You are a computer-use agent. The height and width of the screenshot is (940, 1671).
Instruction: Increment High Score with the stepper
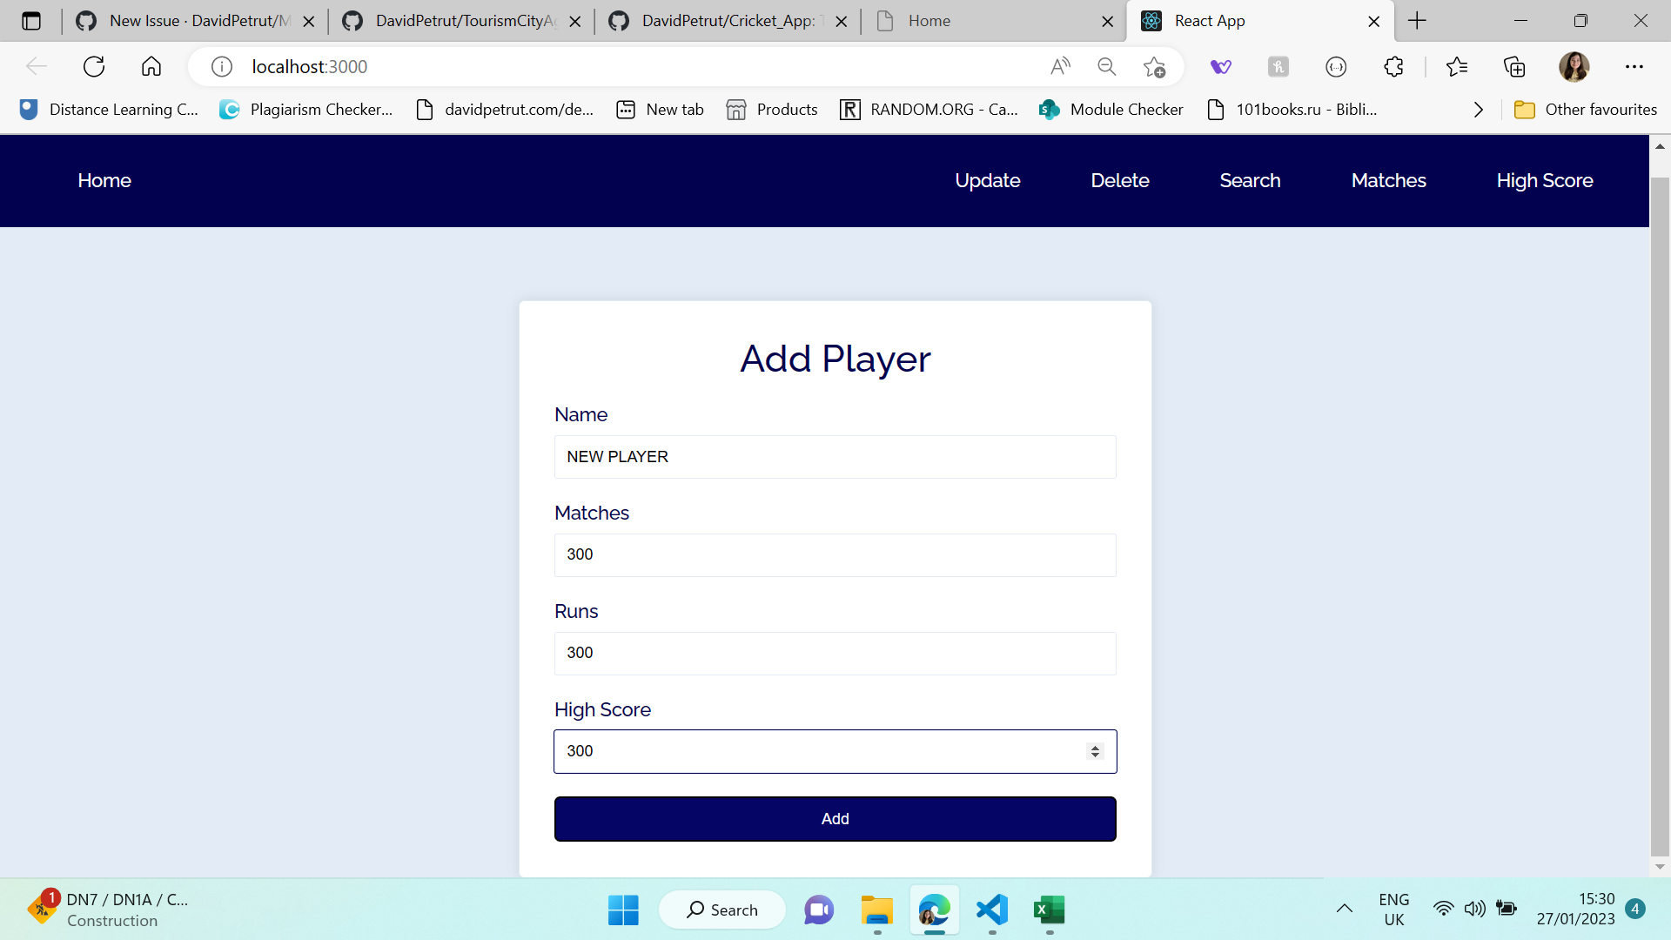[1094, 746]
